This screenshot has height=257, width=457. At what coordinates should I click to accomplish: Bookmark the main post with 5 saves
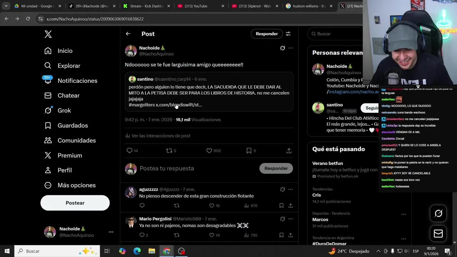pyautogui.click(x=249, y=151)
